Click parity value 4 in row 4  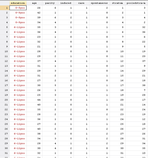(x=50, y=22)
